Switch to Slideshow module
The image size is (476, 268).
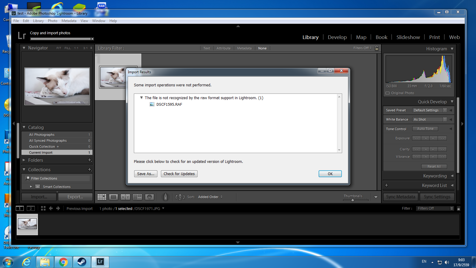click(x=408, y=37)
